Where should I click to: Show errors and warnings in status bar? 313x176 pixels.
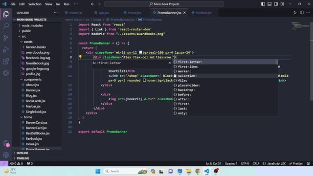17,163
